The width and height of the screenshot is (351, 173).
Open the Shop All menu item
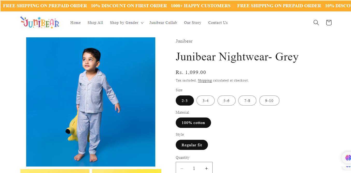pos(95,23)
